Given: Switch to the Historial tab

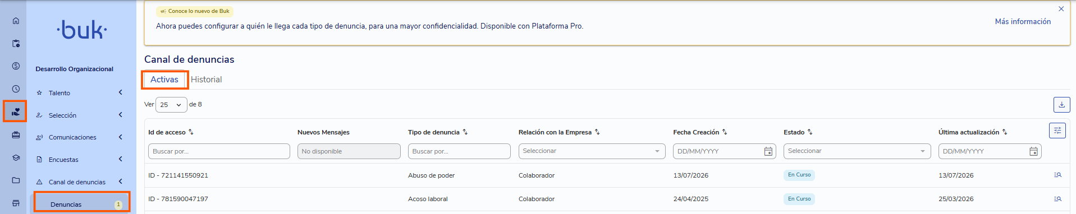Looking at the screenshot, I should coord(206,80).
